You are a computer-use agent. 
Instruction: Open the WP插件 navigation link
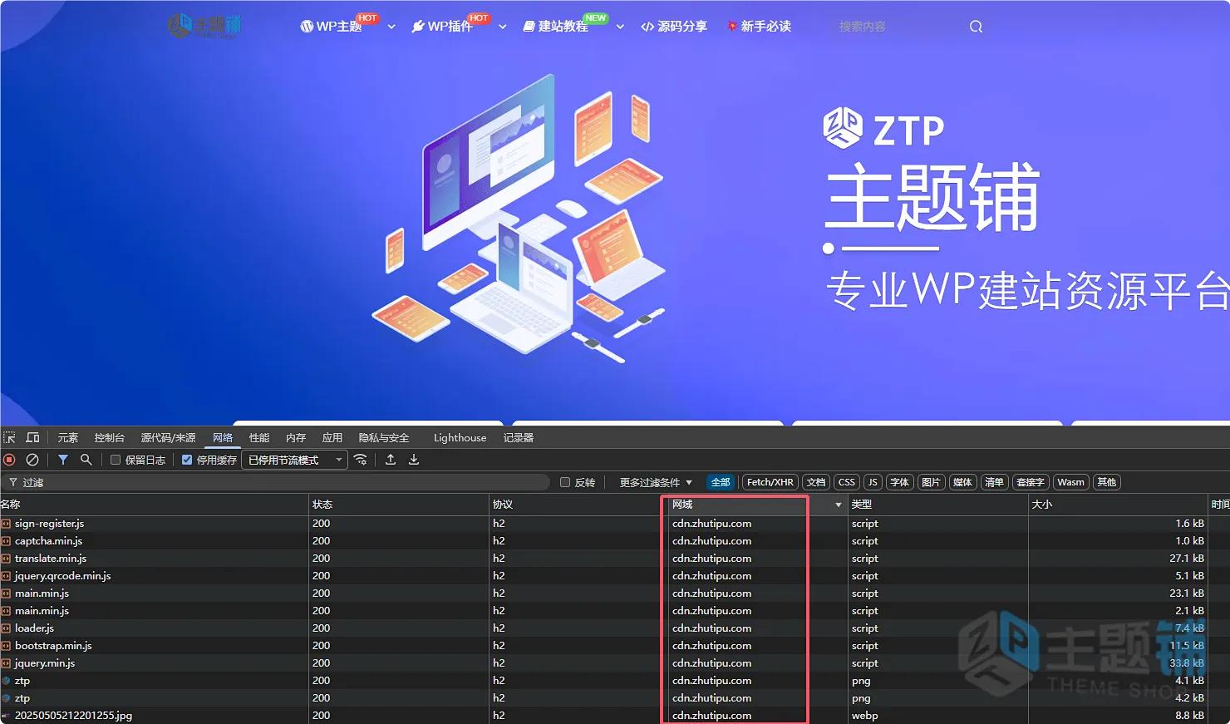(x=442, y=27)
